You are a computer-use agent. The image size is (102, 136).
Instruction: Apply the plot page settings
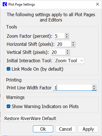tap(88, 129)
